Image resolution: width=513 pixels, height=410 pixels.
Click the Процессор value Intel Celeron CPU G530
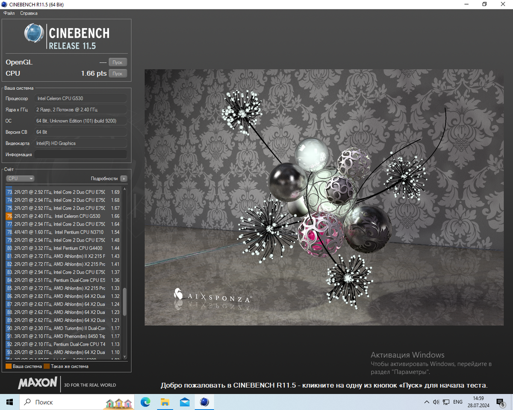(81, 99)
